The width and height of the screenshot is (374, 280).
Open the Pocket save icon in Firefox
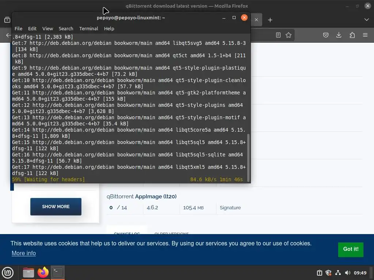[325, 35]
